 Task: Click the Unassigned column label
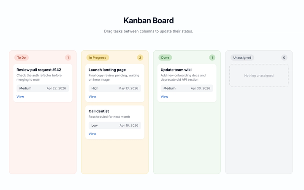(x=242, y=57)
